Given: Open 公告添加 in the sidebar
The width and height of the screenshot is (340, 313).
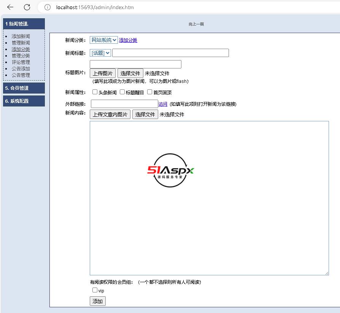Looking at the screenshot, I should 21,69.
